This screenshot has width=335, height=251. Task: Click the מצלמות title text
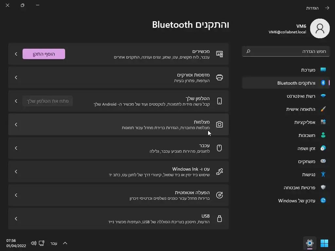(202, 122)
